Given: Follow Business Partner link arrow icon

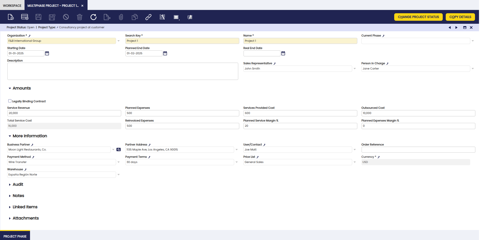Looking at the screenshot, I should pos(32,145).
